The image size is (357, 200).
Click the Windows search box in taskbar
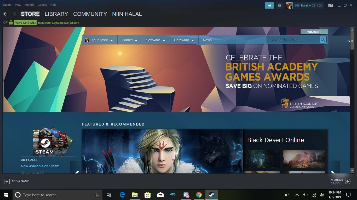tap(57, 195)
